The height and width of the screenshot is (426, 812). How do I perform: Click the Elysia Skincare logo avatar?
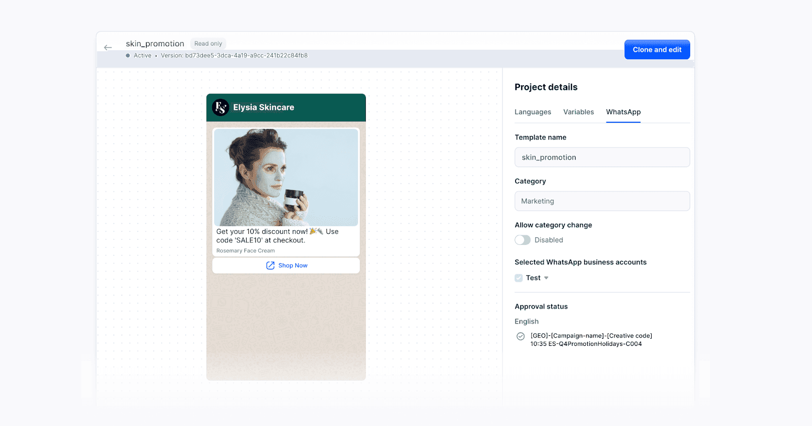[x=220, y=108]
